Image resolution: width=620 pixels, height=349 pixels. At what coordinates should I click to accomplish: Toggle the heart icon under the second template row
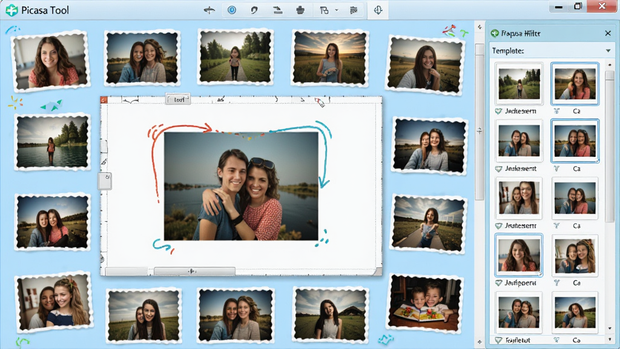click(x=499, y=169)
